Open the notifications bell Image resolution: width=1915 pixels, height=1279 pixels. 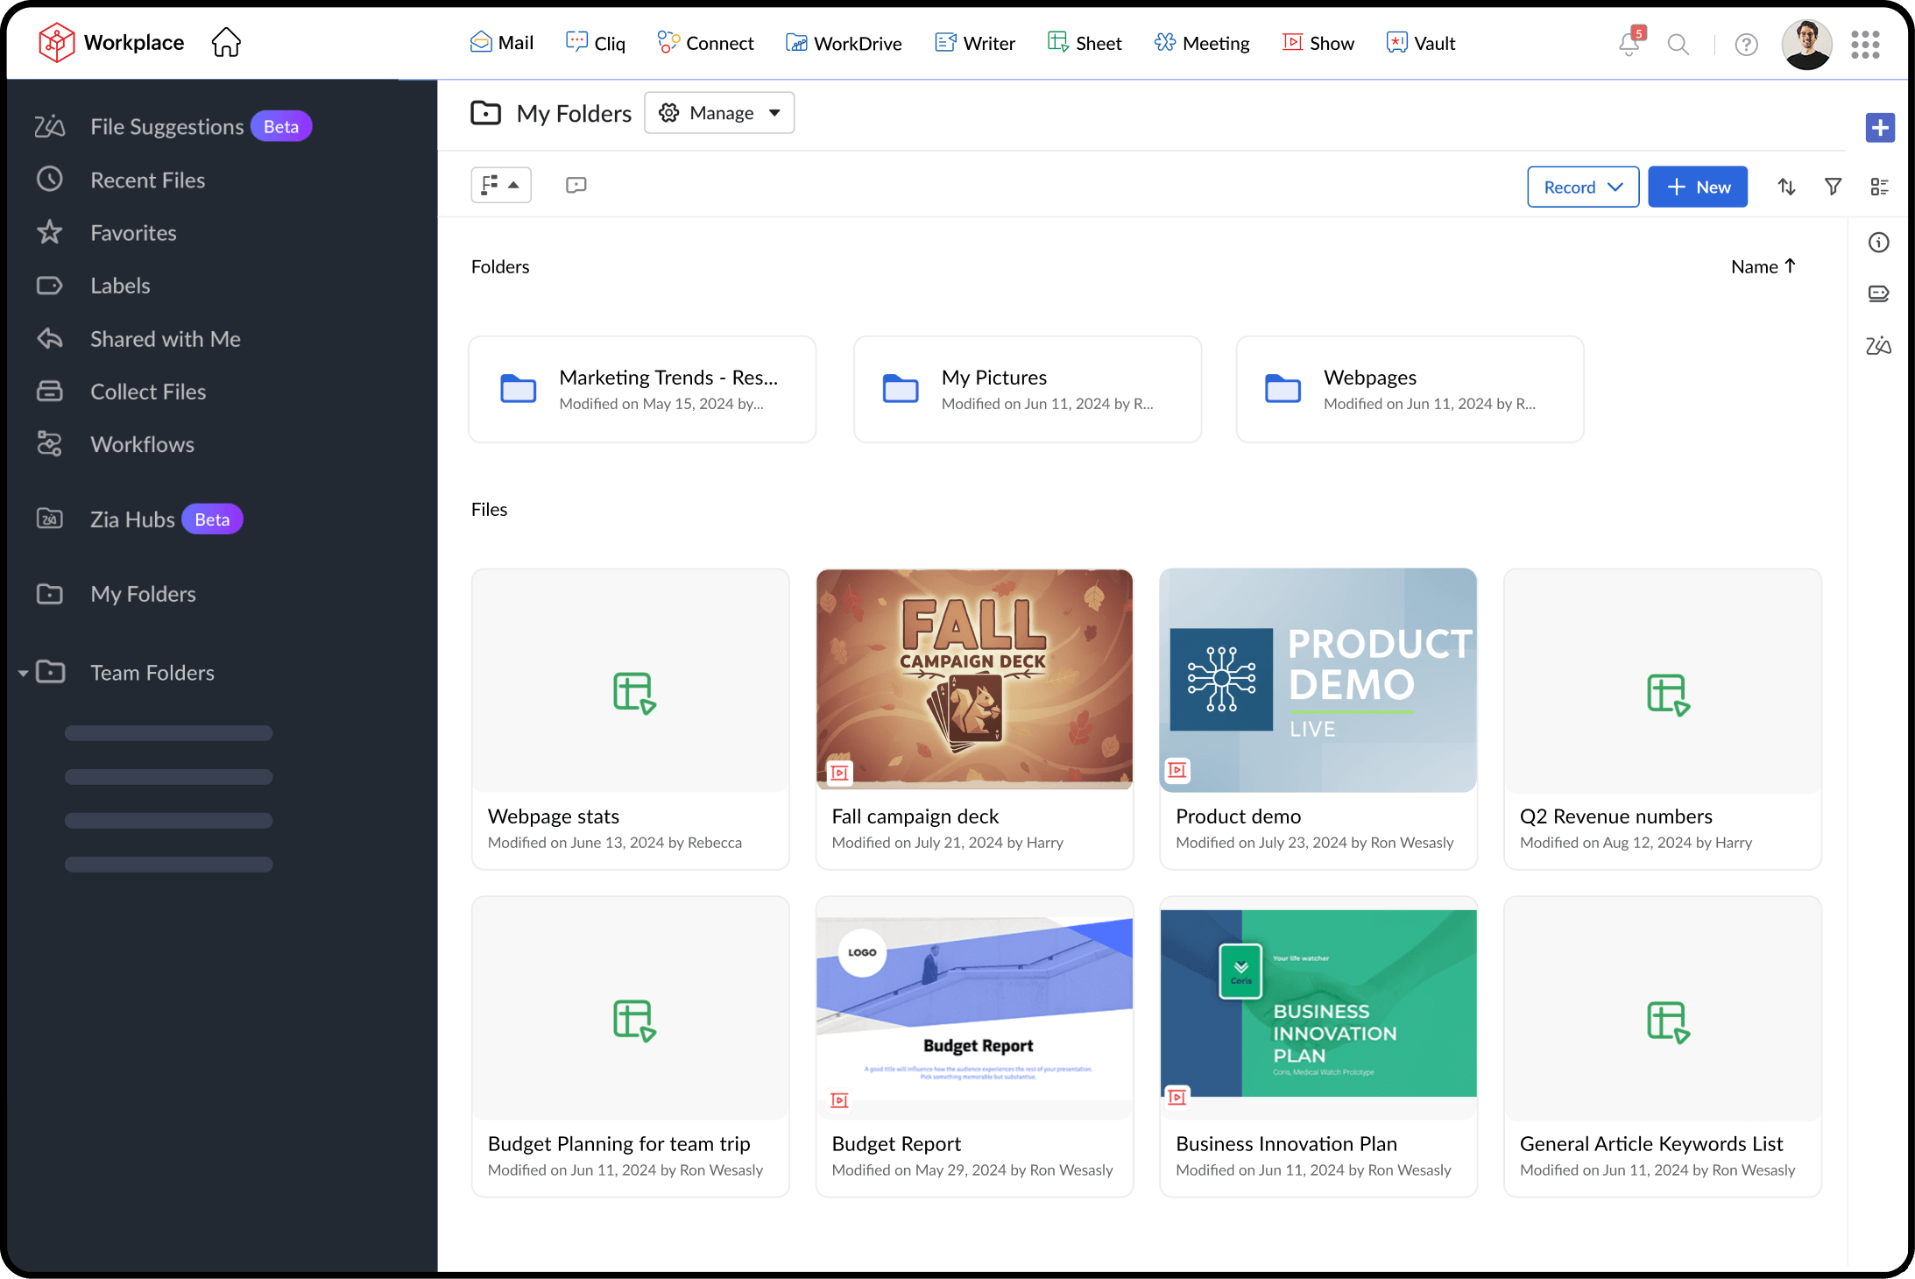(x=1628, y=43)
